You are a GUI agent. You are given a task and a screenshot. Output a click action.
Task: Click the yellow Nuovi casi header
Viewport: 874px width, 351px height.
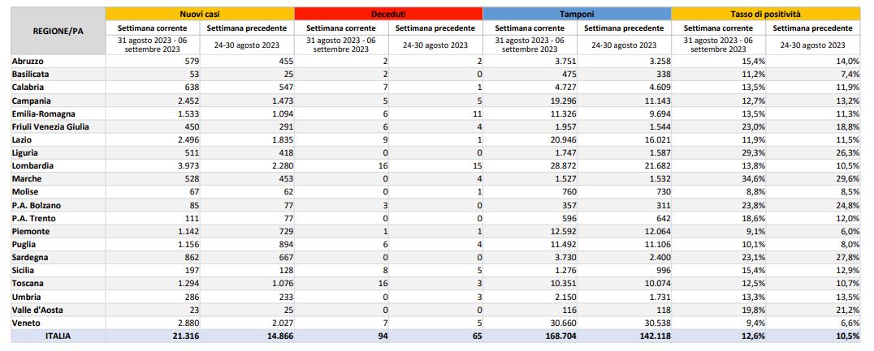200,14
